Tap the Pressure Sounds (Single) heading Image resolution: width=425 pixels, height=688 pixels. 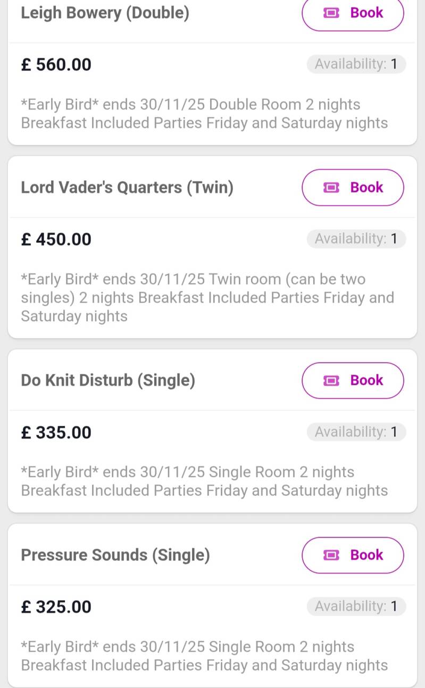[x=115, y=555]
